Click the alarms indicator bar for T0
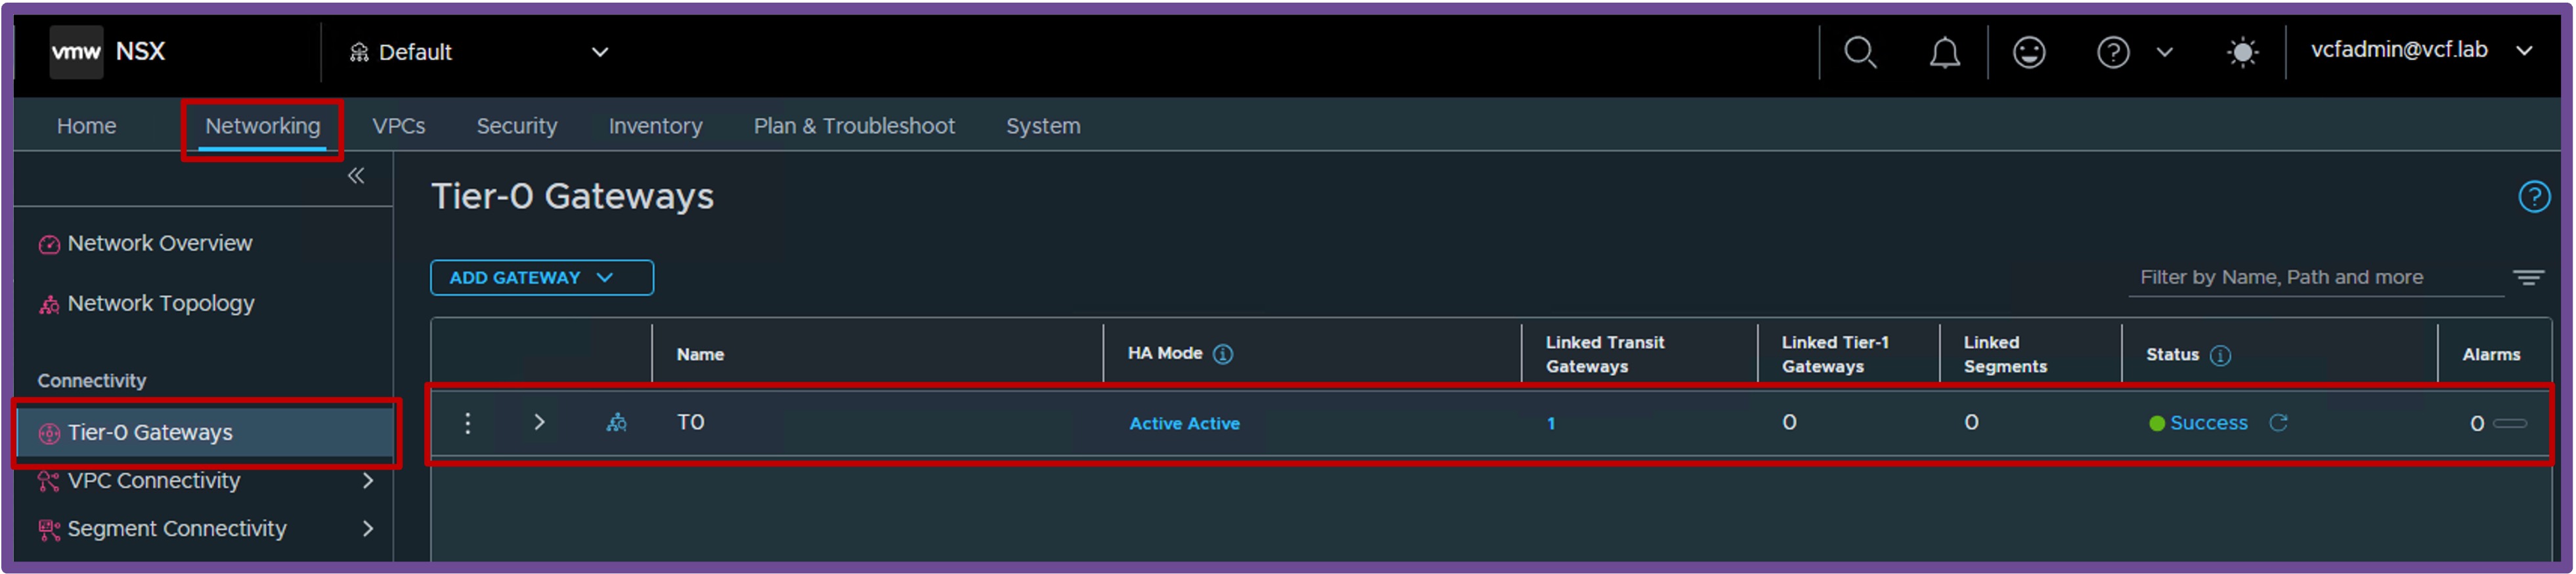 (x=2510, y=424)
